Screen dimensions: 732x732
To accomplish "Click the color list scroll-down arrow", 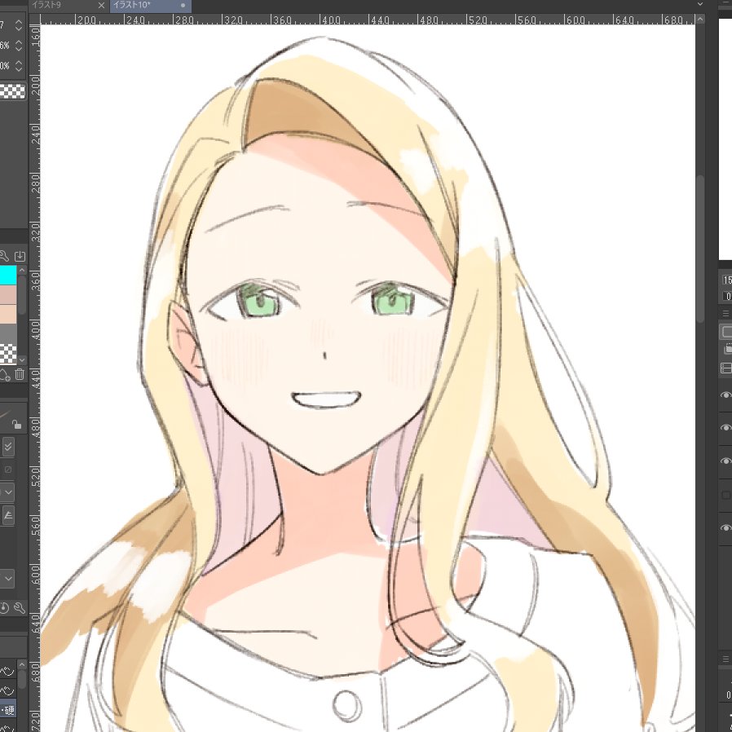I will [x=22, y=359].
